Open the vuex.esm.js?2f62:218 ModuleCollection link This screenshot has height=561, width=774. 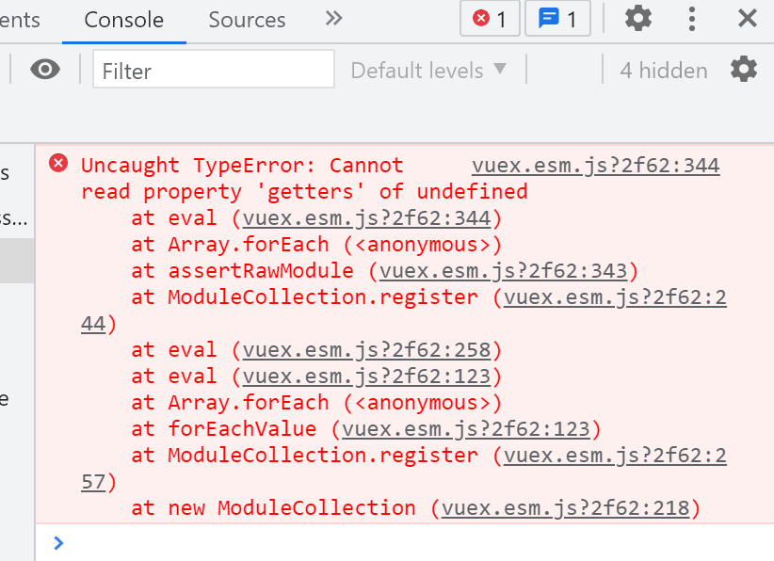click(x=565, y=507)
